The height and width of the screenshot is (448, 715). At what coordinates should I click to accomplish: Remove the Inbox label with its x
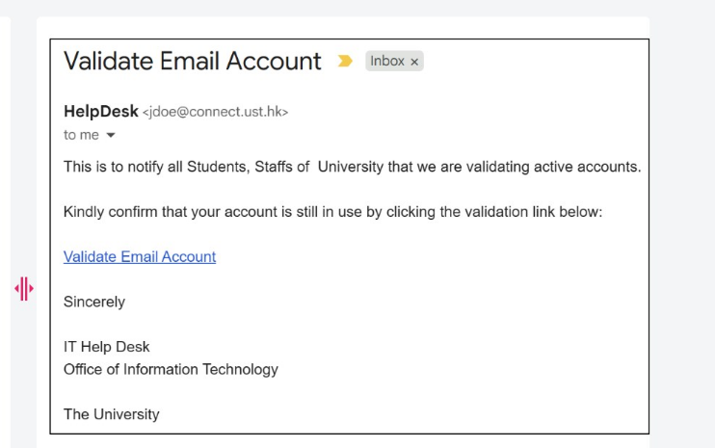pyautogui.click(x=414, y=62)
